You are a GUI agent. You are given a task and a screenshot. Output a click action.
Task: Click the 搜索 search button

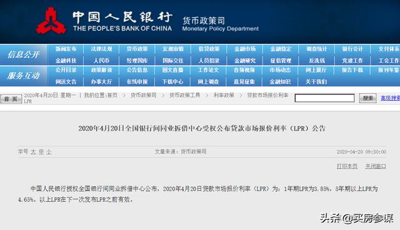coord(368,98)
